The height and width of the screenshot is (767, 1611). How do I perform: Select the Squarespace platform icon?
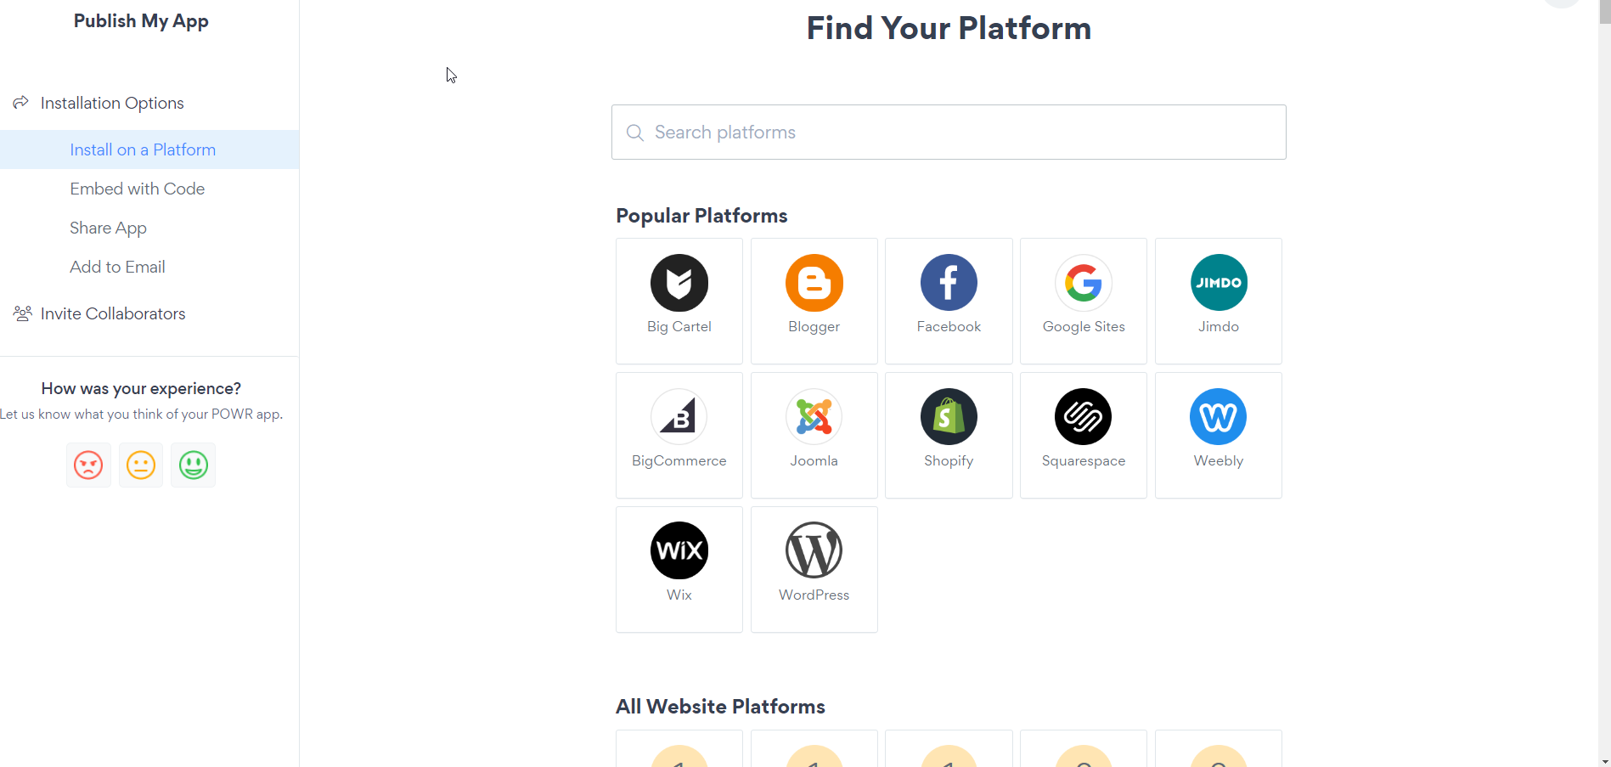[1084, 417]
